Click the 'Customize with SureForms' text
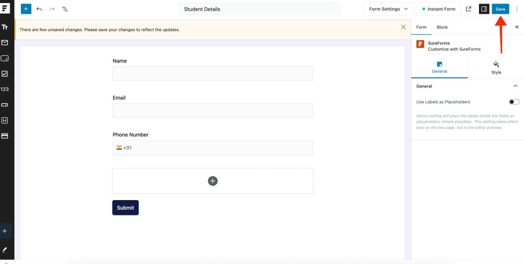Screen dimensions: 524x264 454,49
